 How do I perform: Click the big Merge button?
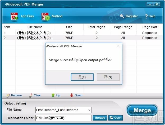pos(142,110)
